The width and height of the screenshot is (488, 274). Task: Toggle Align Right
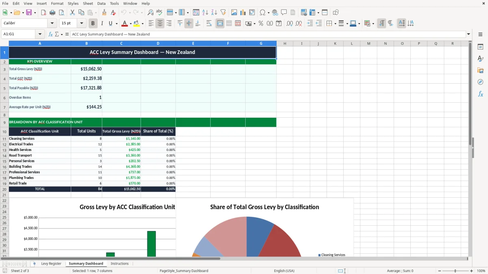[169, 24]
